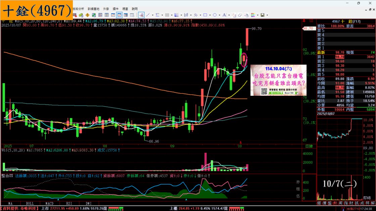Open the 技術分析 menu
The image size is (376, 211).
click(79, 9)
